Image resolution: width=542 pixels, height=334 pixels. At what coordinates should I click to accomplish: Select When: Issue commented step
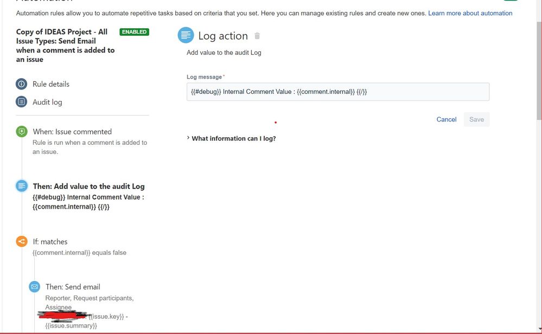pos(72,132)
